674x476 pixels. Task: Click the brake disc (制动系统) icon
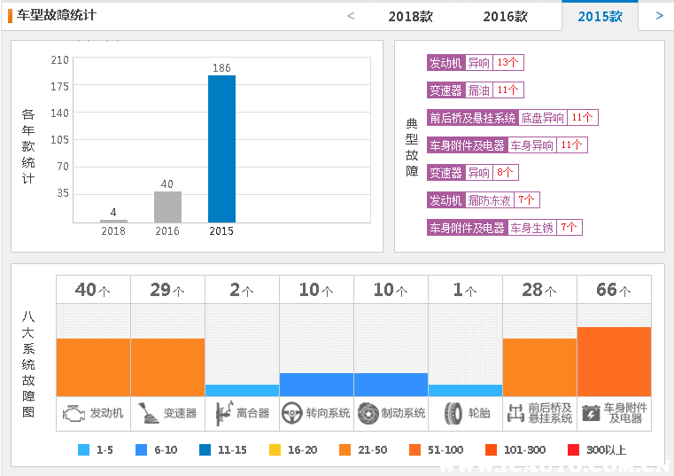(368, 413)
